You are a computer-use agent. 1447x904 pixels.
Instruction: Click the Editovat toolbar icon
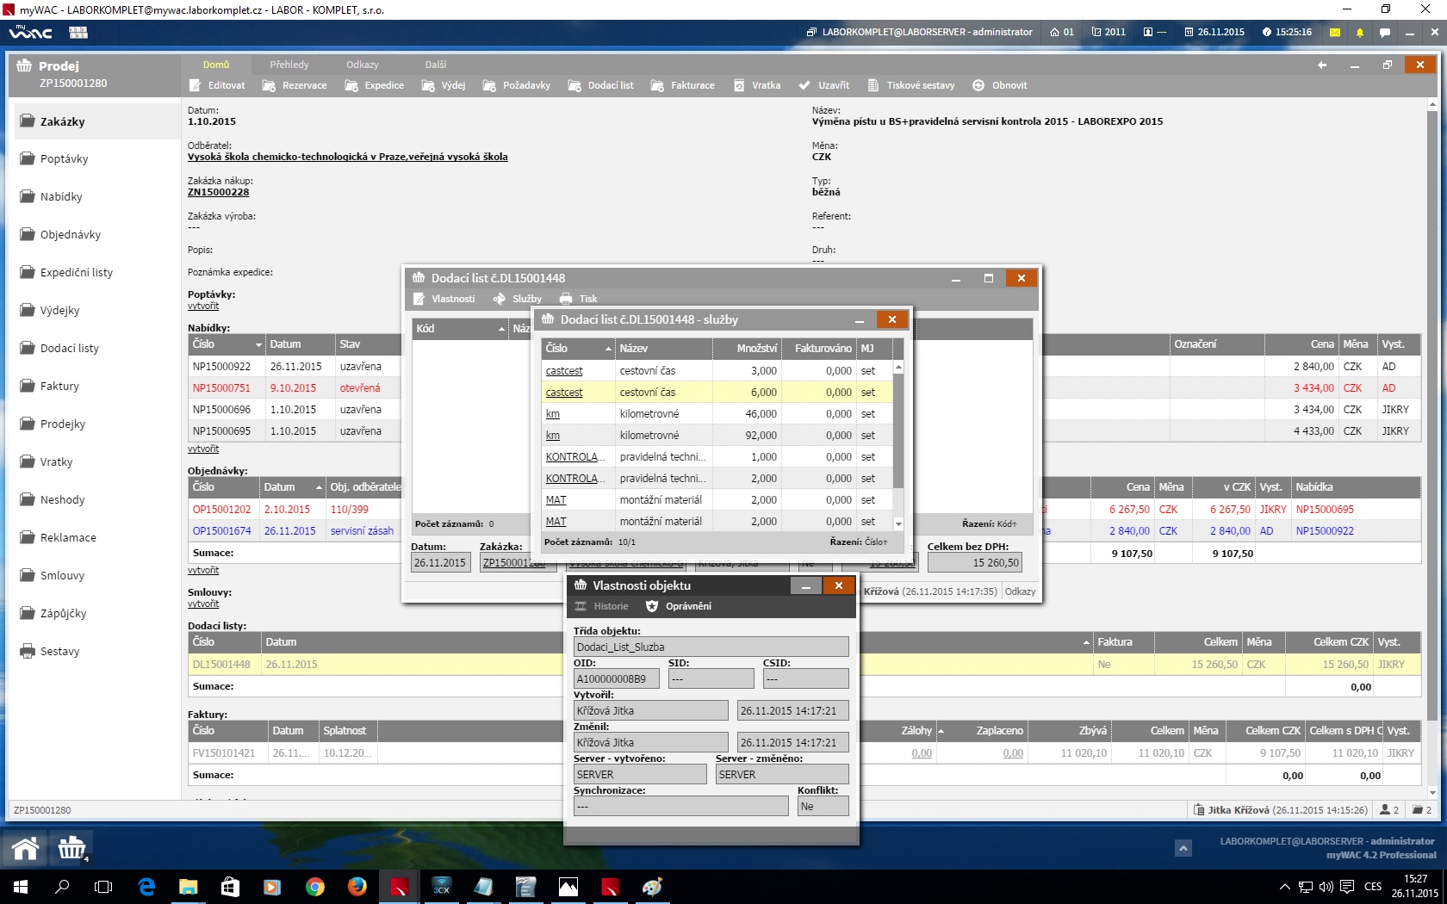[196, 85]
